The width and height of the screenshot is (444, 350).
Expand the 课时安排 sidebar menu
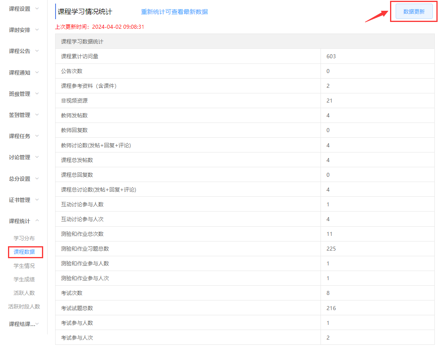pyautogui.click(x=24, y=30)
